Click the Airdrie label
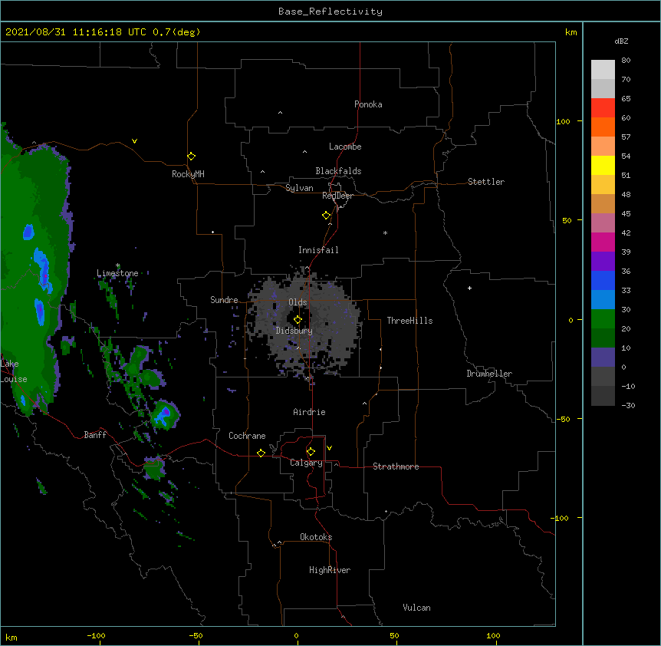The width and height of the screenshot is (661, 646). (x=310, y=412)
